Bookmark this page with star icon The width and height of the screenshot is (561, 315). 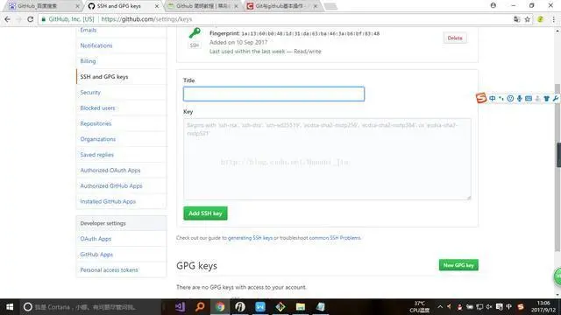point(527,19)
